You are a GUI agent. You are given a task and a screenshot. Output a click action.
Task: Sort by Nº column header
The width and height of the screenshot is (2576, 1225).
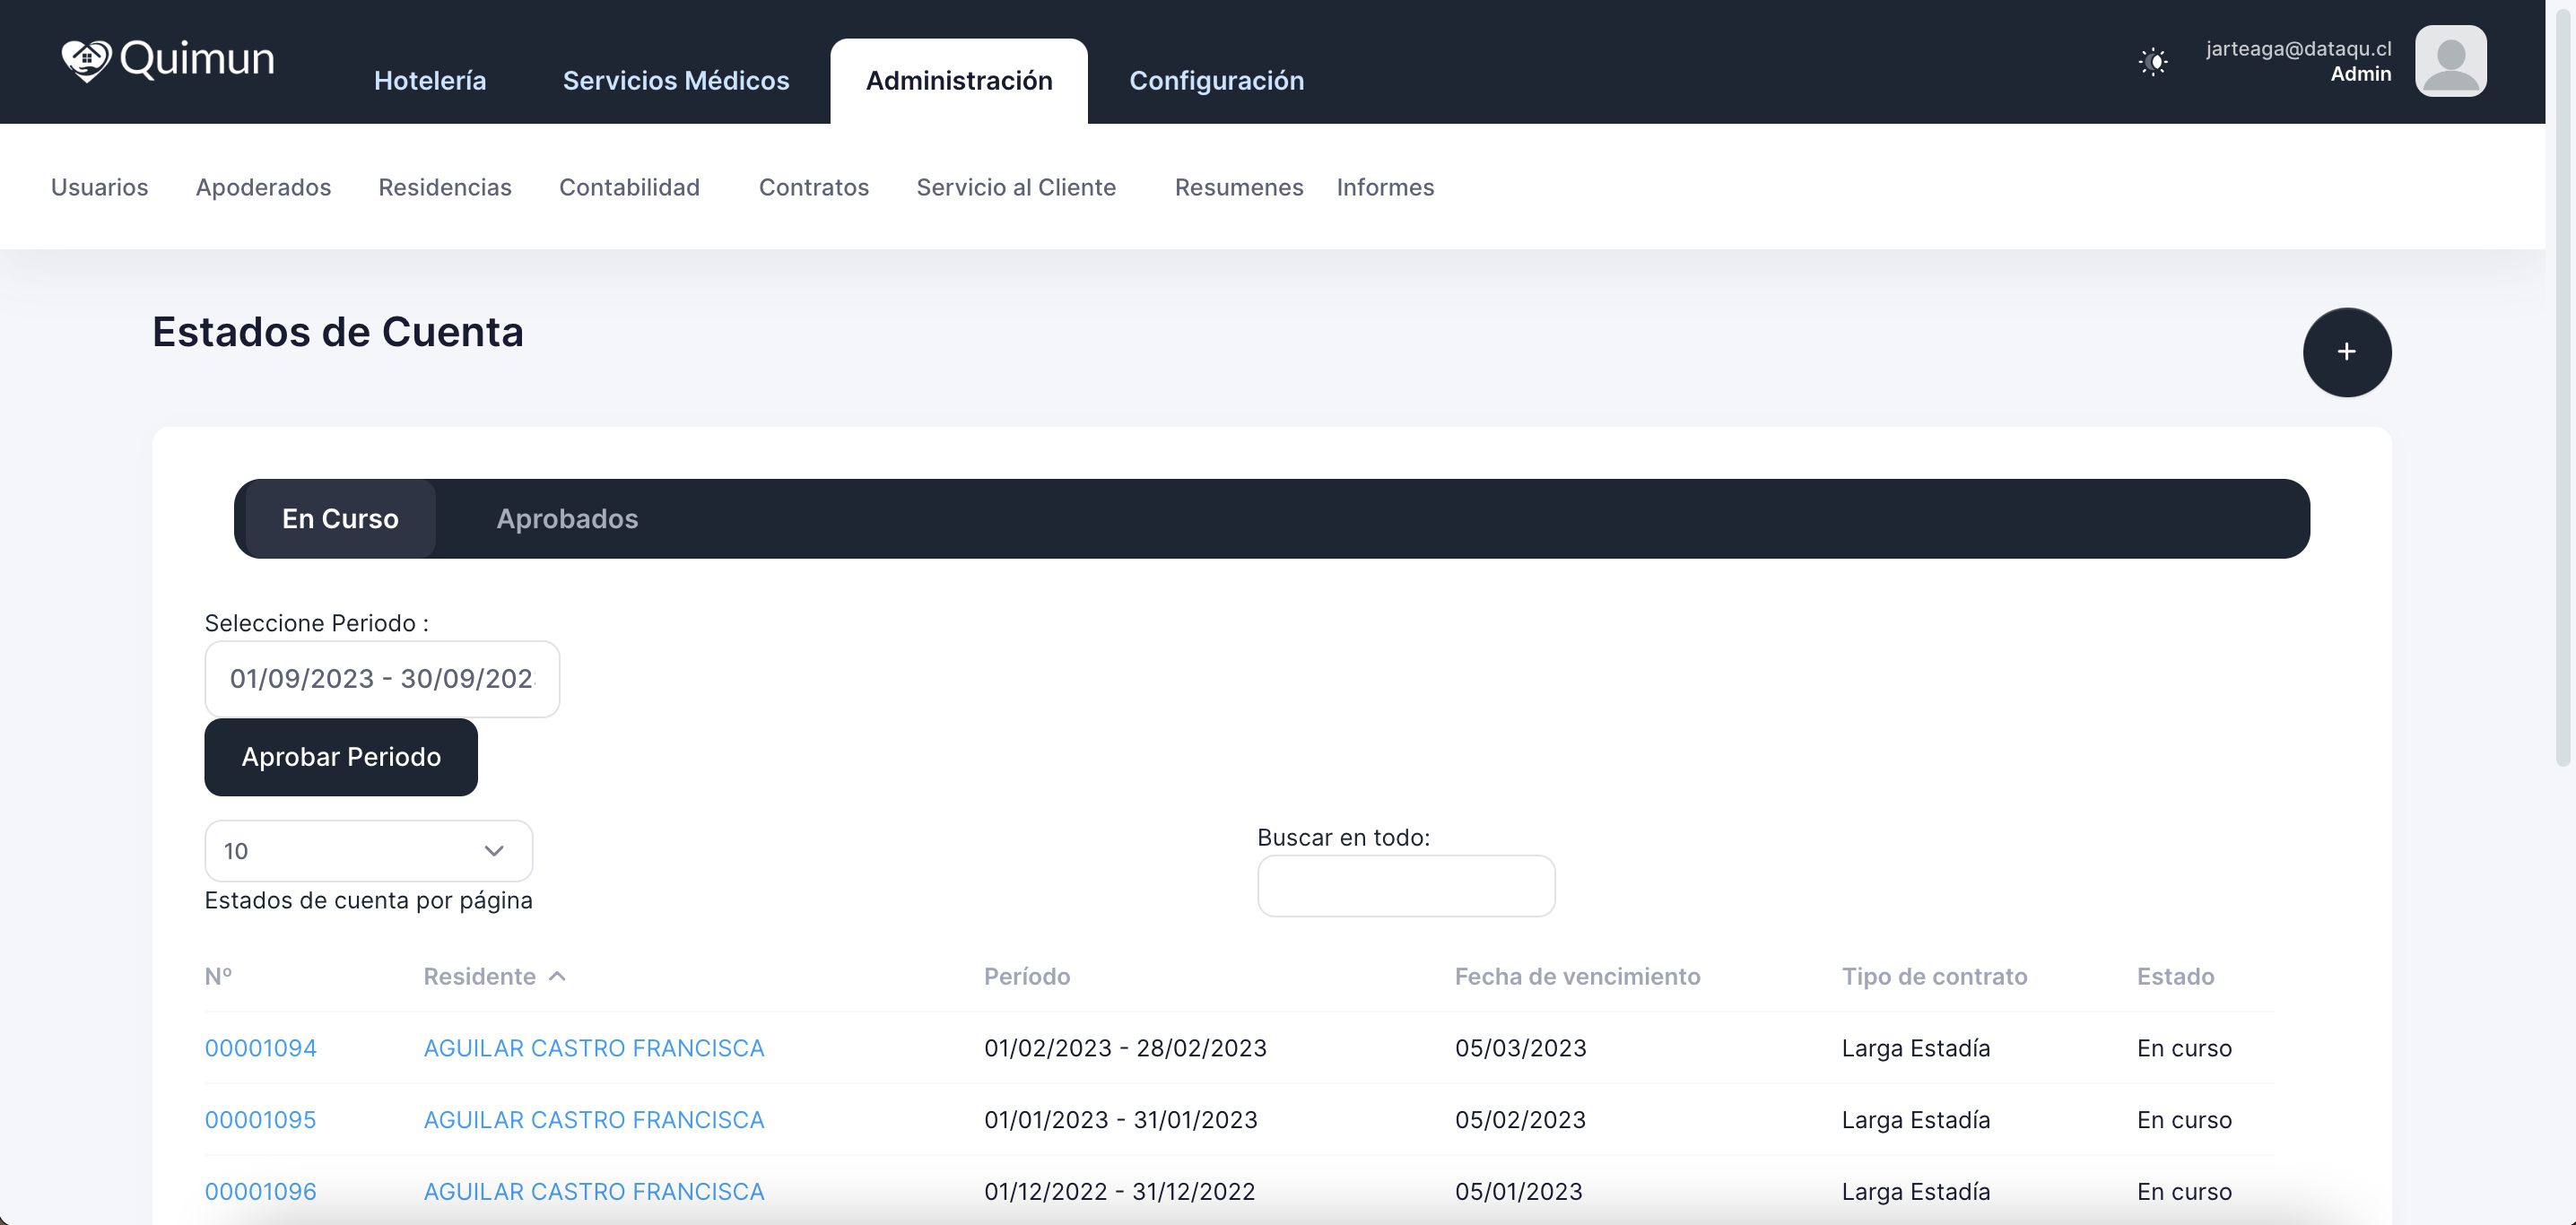(218, 976)
